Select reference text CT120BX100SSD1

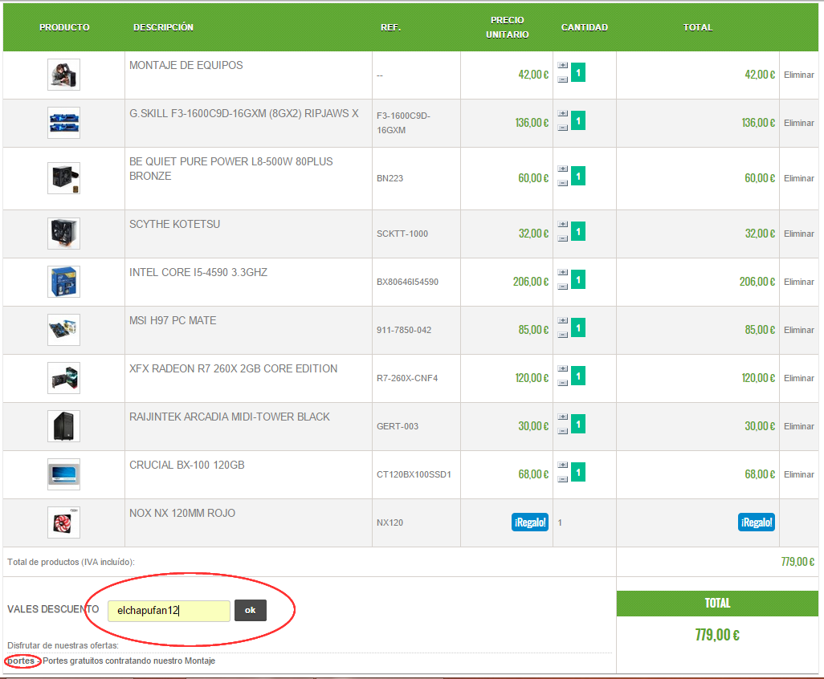tap(414, 474)
